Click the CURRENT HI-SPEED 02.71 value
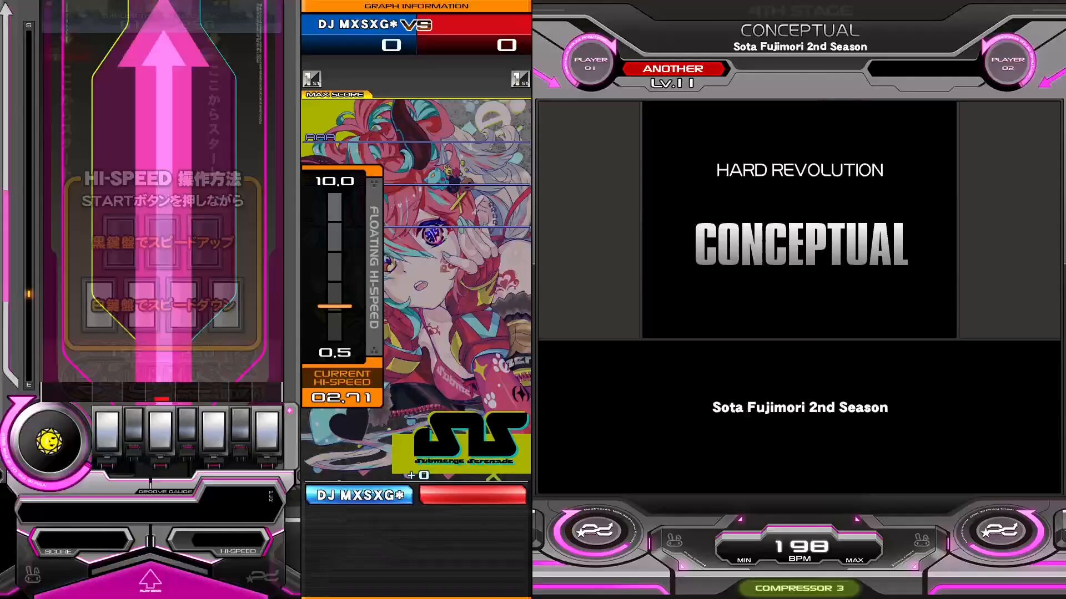 pyautogui.click(x=342, y=397)
